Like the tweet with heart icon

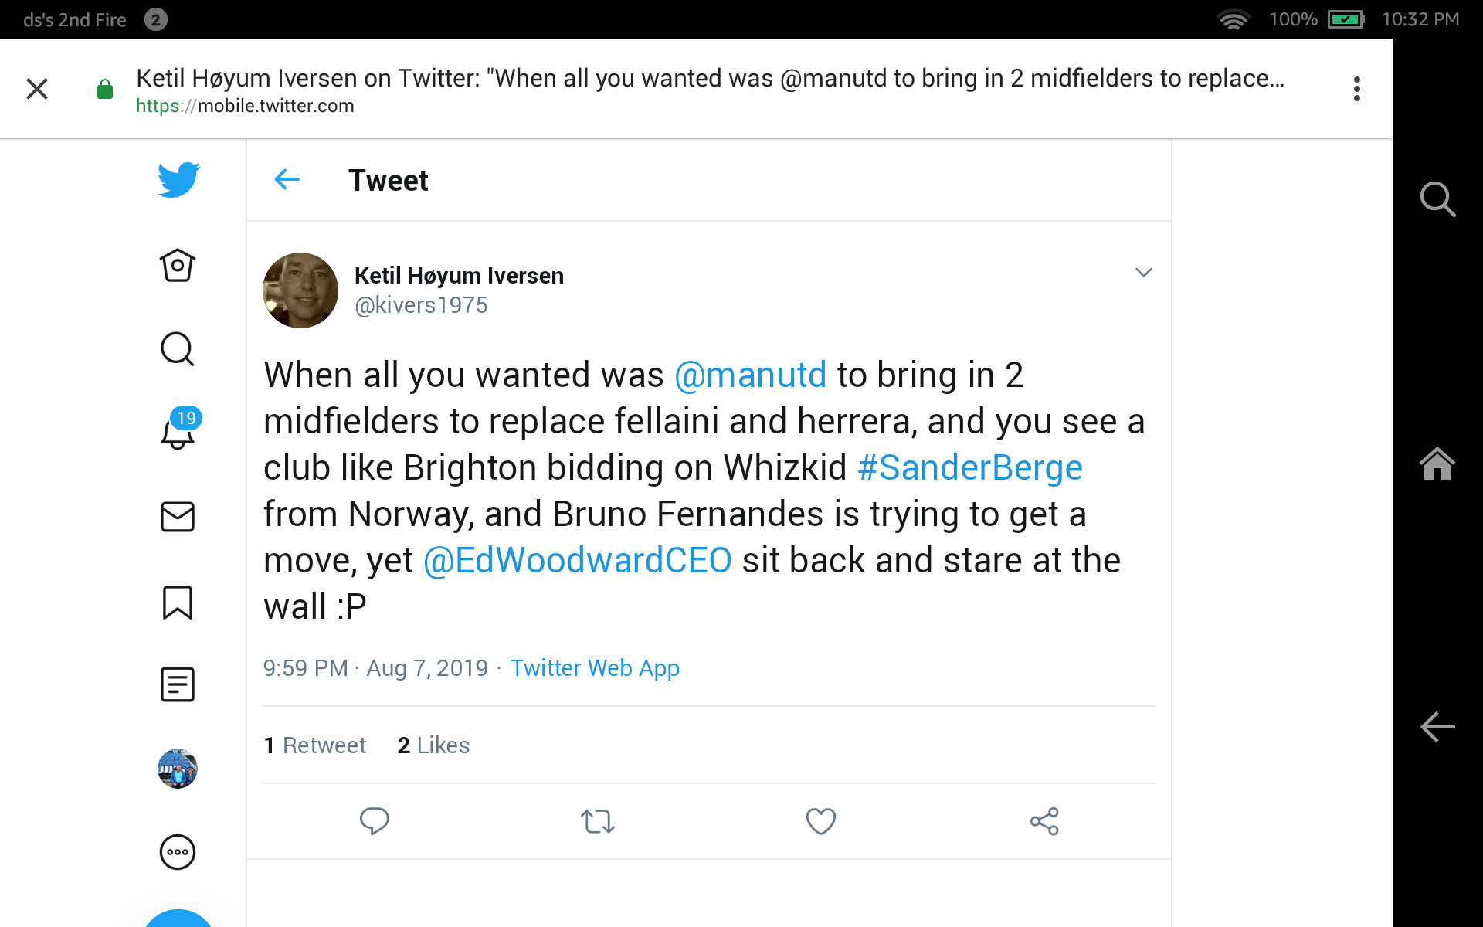tap(821, 821)
